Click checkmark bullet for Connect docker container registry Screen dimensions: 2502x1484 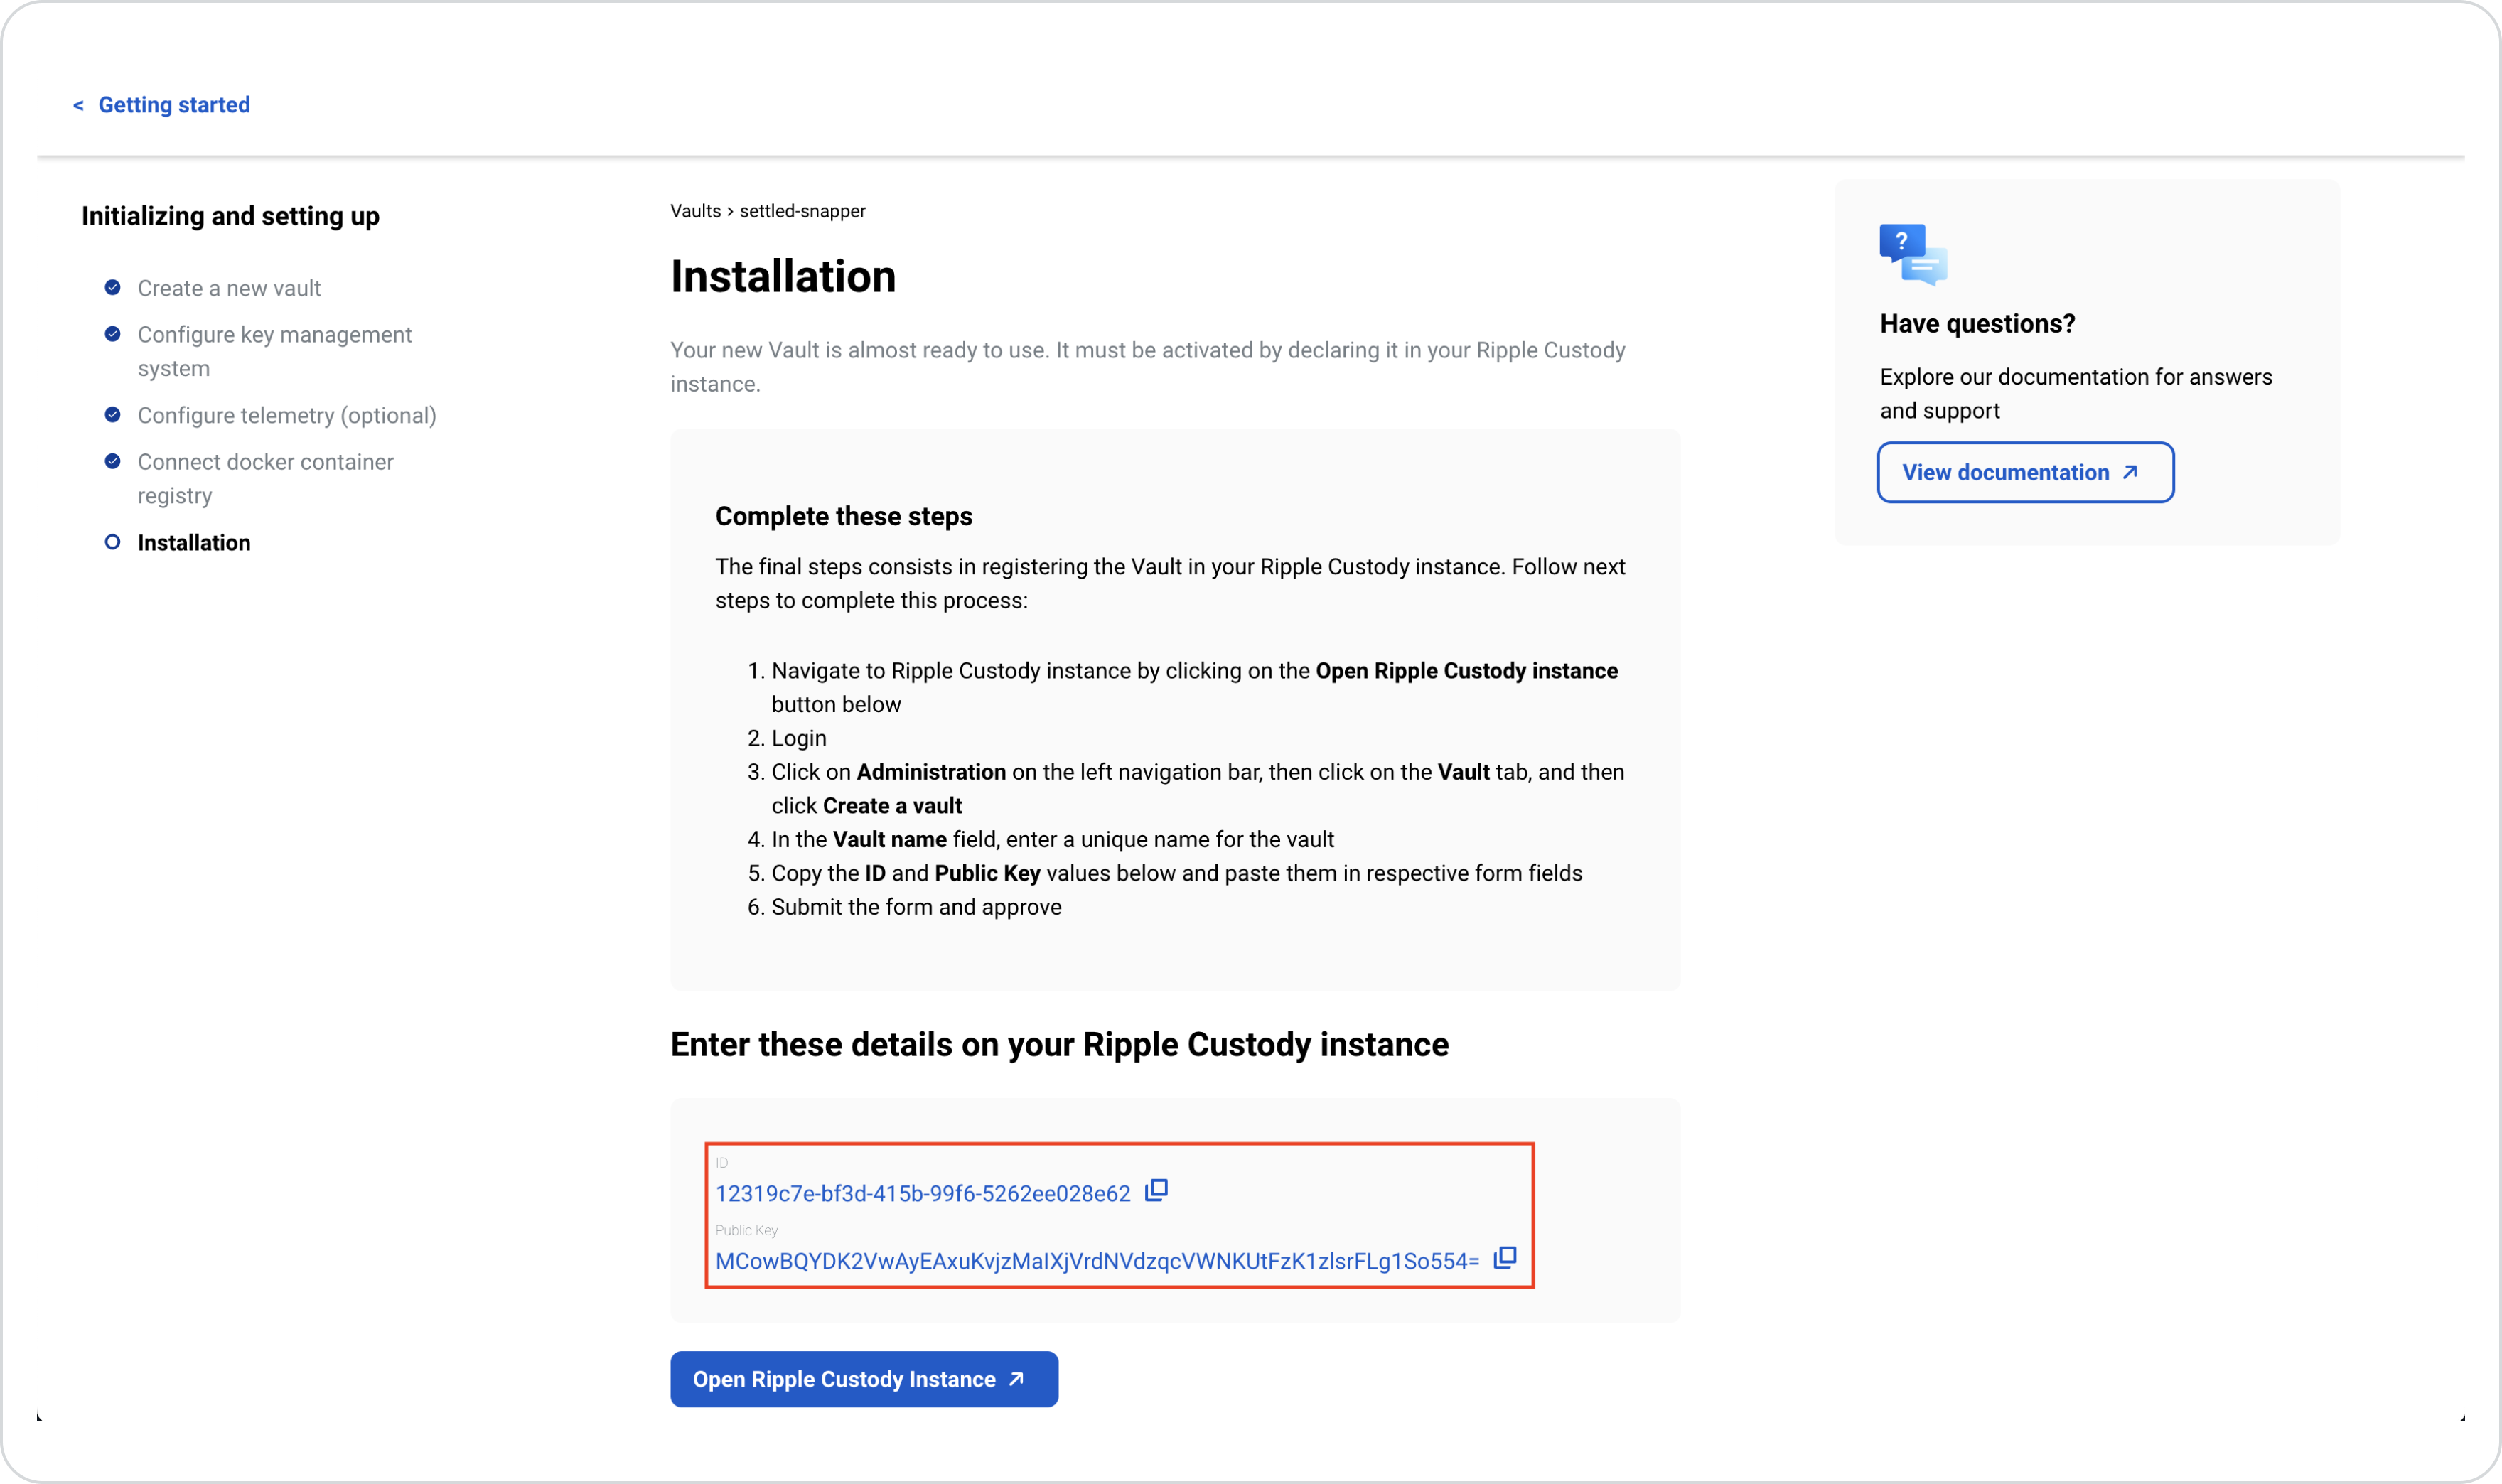[113, 461]
